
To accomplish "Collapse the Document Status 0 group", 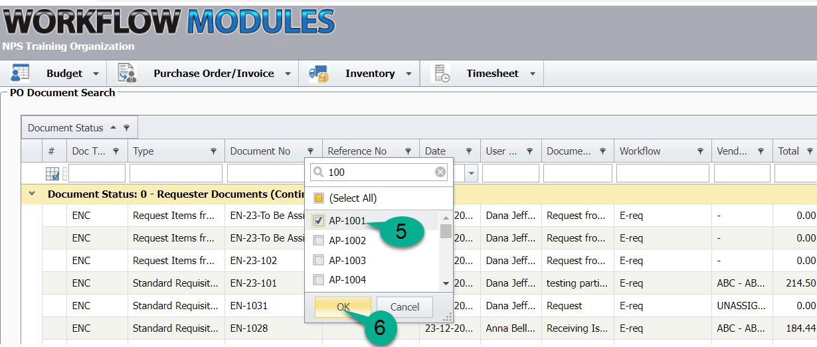I will pos(31,195).
